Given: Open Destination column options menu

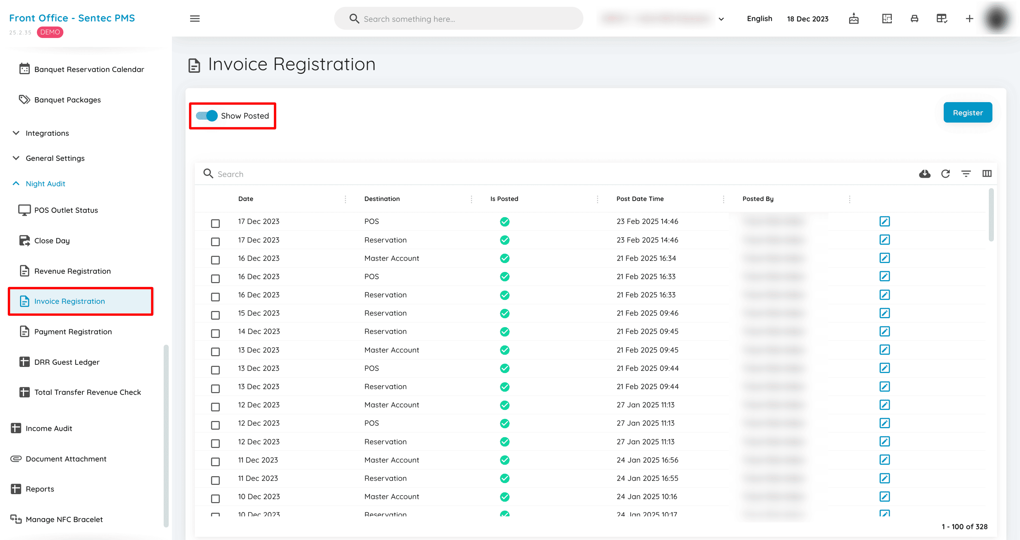Looking at the screenshot, I should (x=471, y=199).
